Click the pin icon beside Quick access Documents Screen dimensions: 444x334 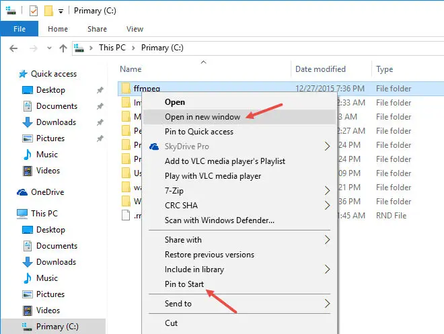100,106
